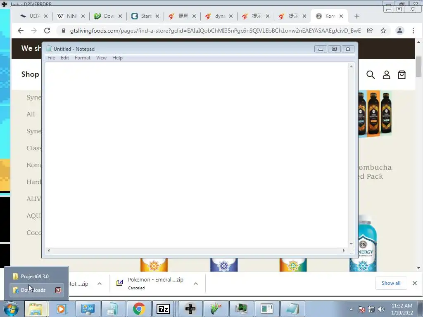Select Project64 3.0 in taskbar popup
Screen dimensions: 423x317
(x=37, y=276)
